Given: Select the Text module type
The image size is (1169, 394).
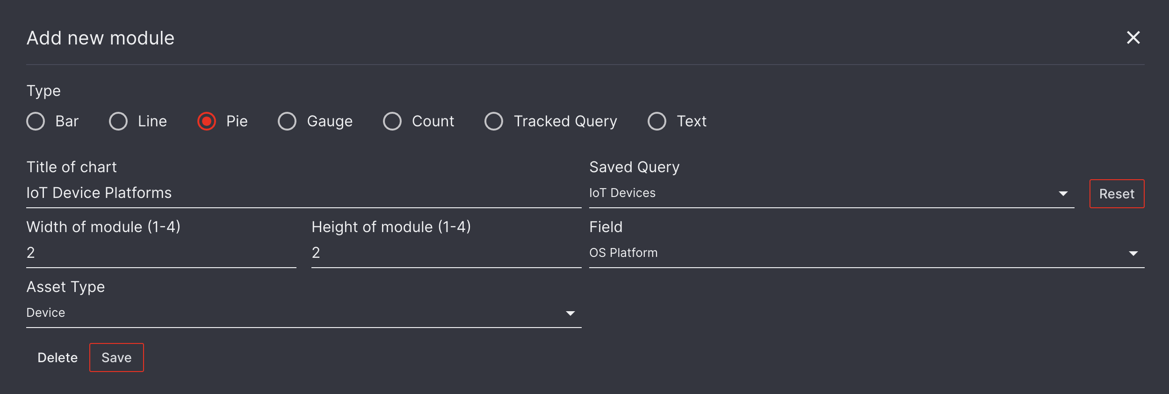Looking at the screenshot, I should tap(657, 121).
